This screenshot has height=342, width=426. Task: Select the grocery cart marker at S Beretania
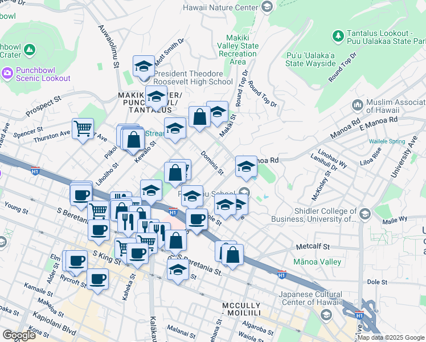(99, 211)
